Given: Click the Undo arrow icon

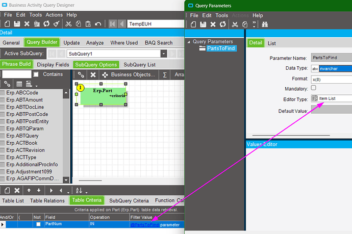Looking at the screenshot, I should coord(98,24).
